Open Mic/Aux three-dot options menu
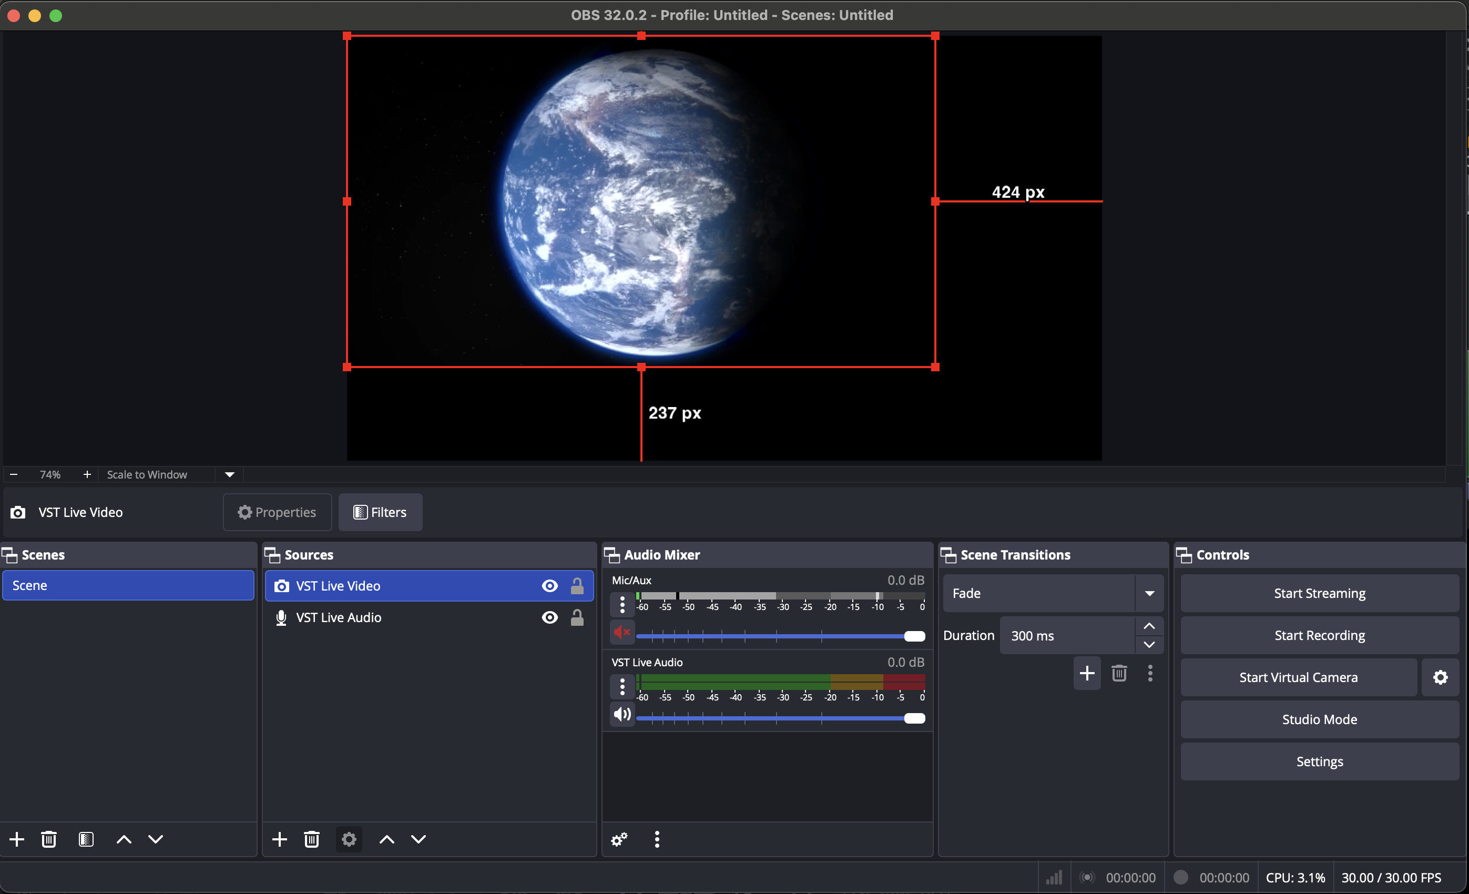The height and width of the screenshot is (894, 1469). [622, 605]
